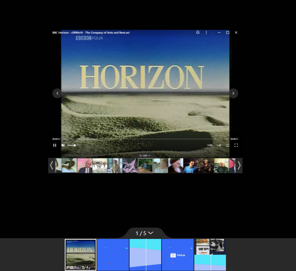This screenshot has height=271, width=296.
Task: Maximize the video player window
Action: (x=227, y=32)
